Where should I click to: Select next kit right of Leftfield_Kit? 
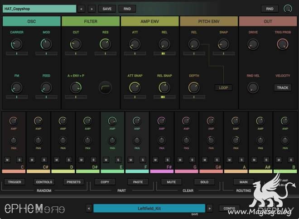[x=210, y=208]
